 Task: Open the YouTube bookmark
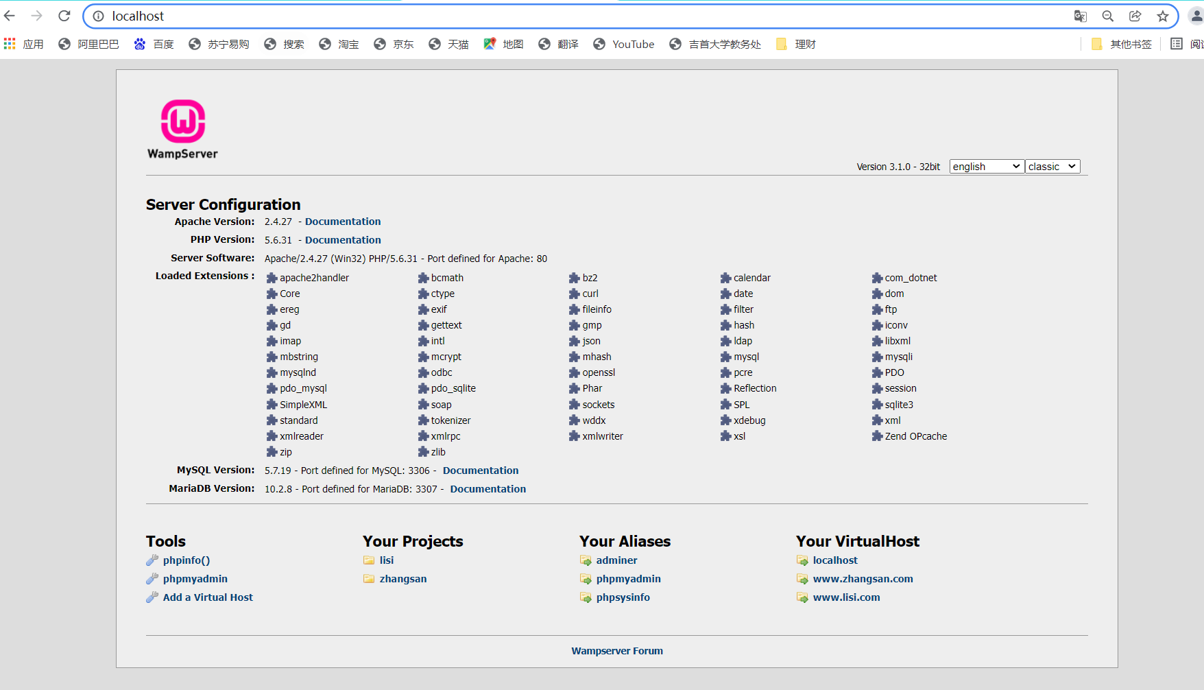[624, 44]
